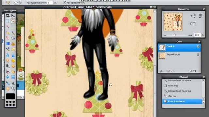This screenshot has width=209, height=117.
Task: Select the Sponge tool
Action: point(13,61)
